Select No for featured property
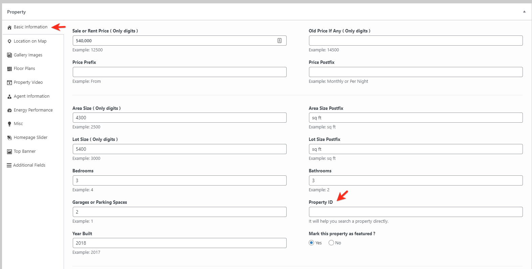Viewport: 532px width, 269px height. (x=331, y=243)
